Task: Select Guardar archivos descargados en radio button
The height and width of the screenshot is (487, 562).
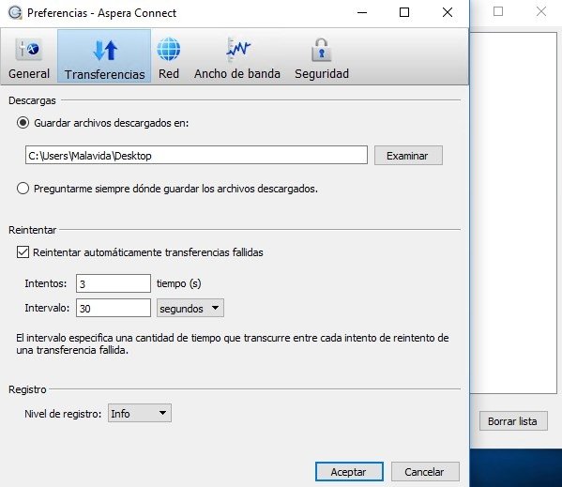Action: point(23,123)
